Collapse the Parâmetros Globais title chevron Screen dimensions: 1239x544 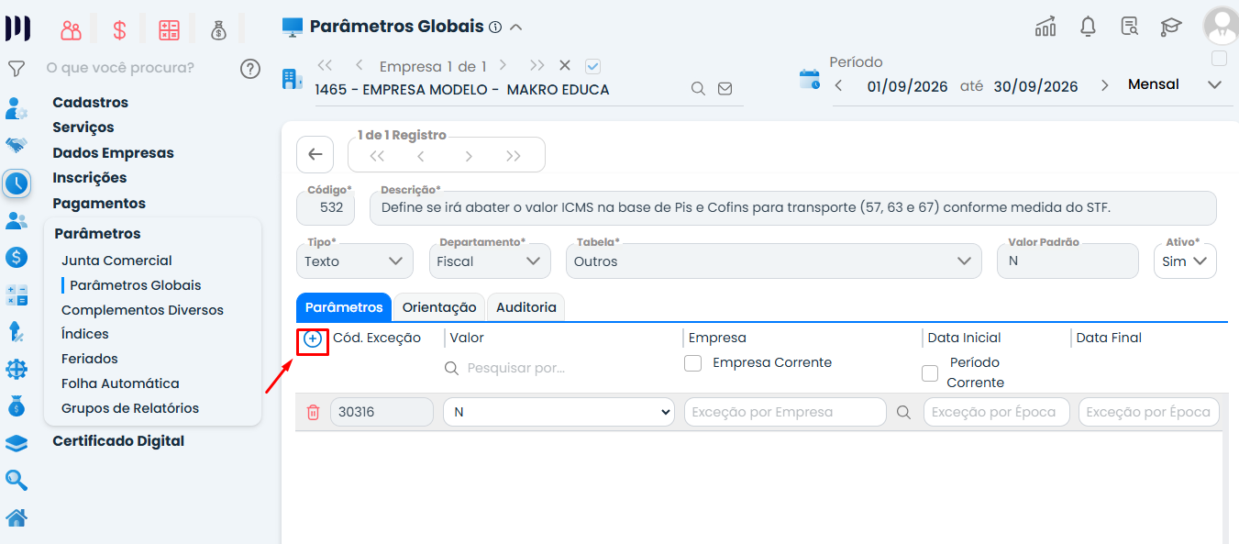[x=516, y=28]
